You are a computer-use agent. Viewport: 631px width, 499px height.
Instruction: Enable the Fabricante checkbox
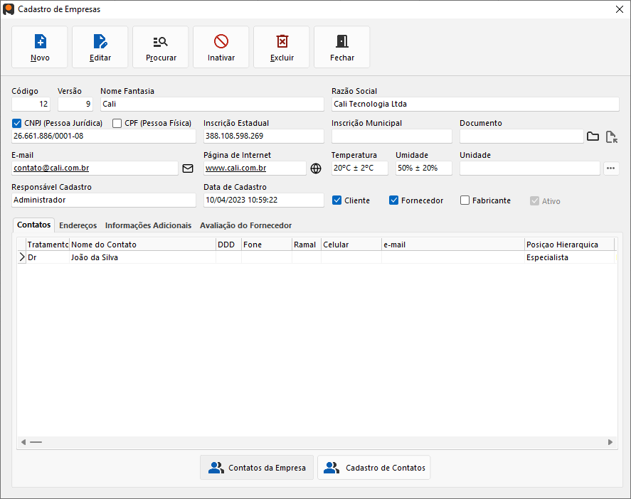click(465, 200)
